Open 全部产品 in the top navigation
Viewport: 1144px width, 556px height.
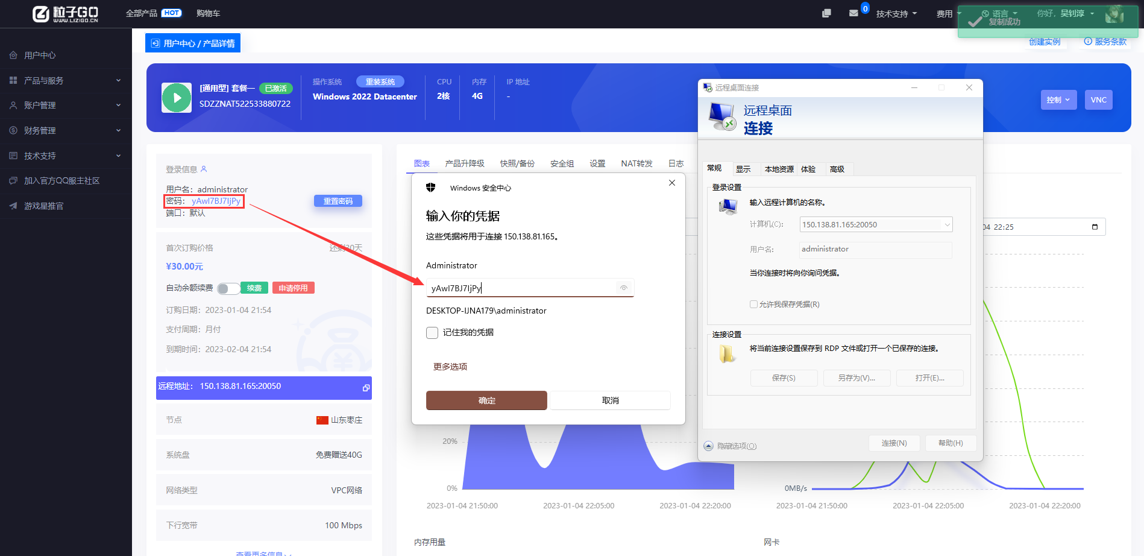coord(142,13)
